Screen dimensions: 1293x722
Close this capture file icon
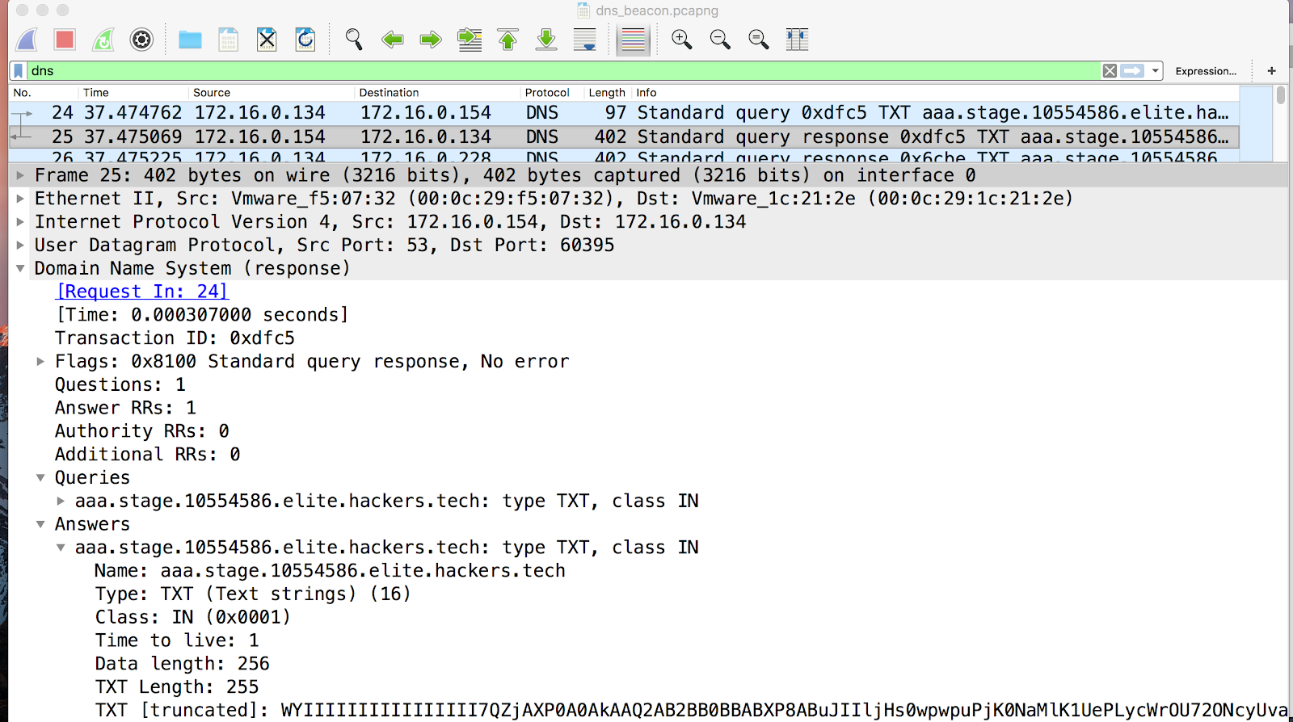tap(267, 40)
